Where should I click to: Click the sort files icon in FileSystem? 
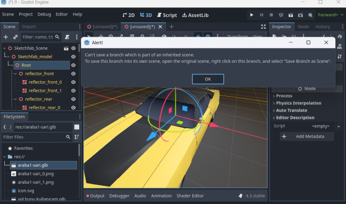click(77, 137)
